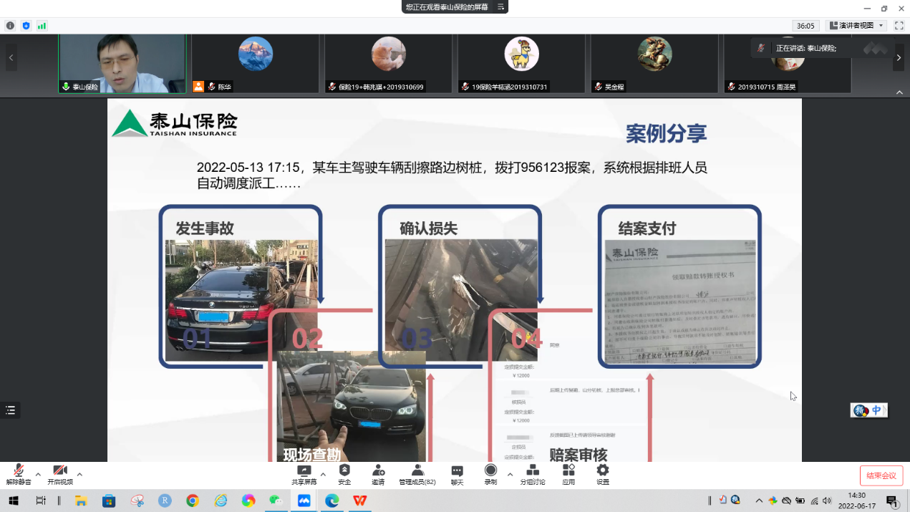Open the 应用 apps panel
Screen dimensions: 910x512
pyautogui.click(x=568, y=474)
